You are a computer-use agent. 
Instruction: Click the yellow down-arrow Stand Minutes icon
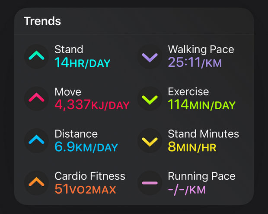point(150,140)
